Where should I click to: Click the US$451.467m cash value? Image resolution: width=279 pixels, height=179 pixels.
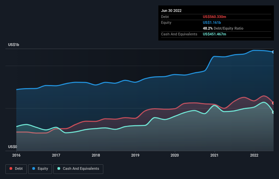[x=214, y=34]
